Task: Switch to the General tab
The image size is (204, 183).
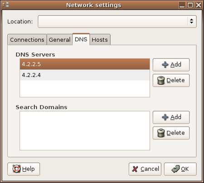Action: [x=59, y=40]
